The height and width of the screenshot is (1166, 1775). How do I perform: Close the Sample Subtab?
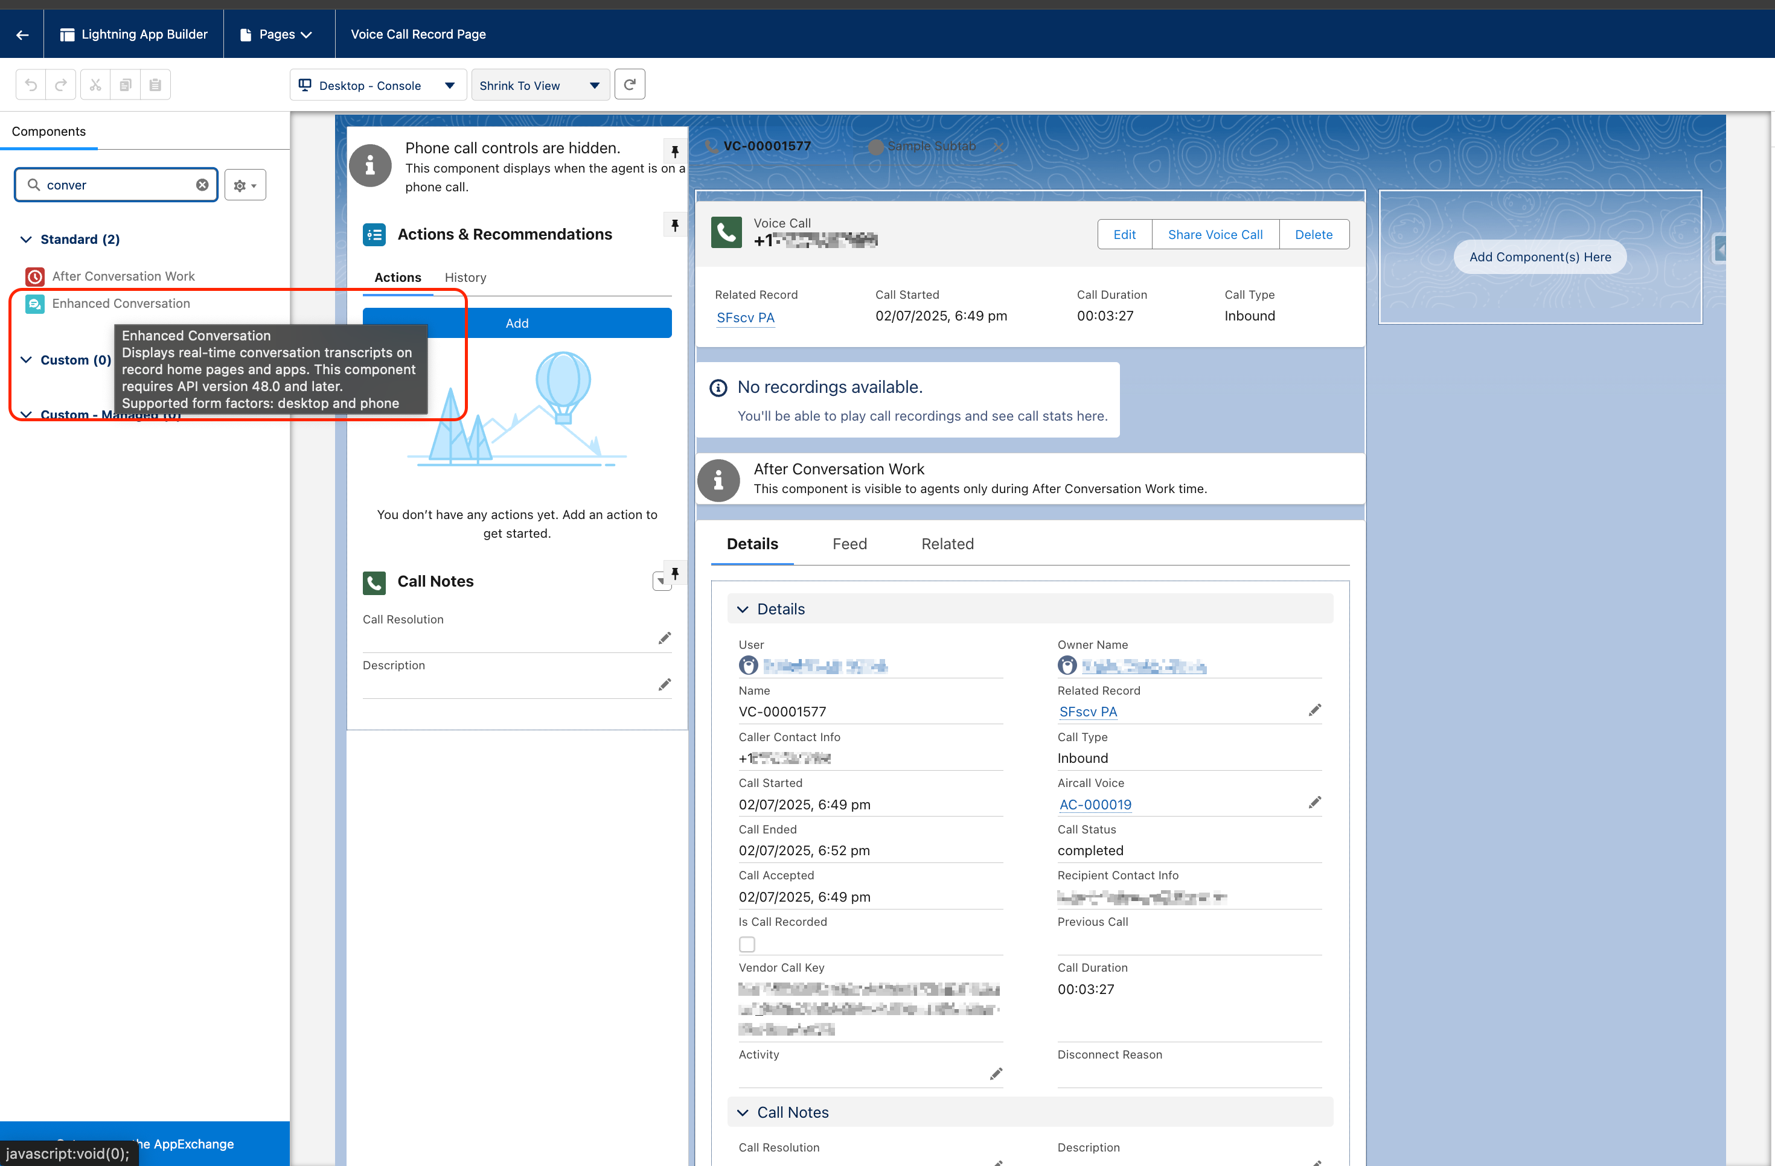(997, 147)
